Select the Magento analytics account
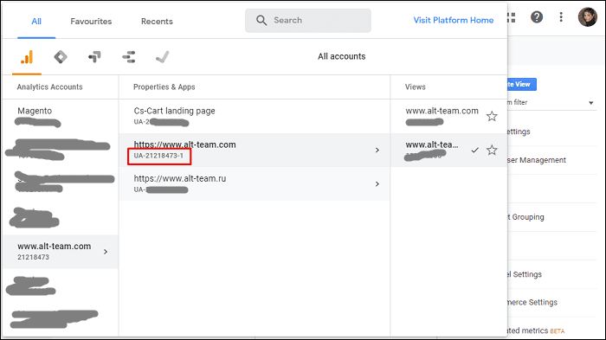 pyautogui.click(x=61, y=116)
